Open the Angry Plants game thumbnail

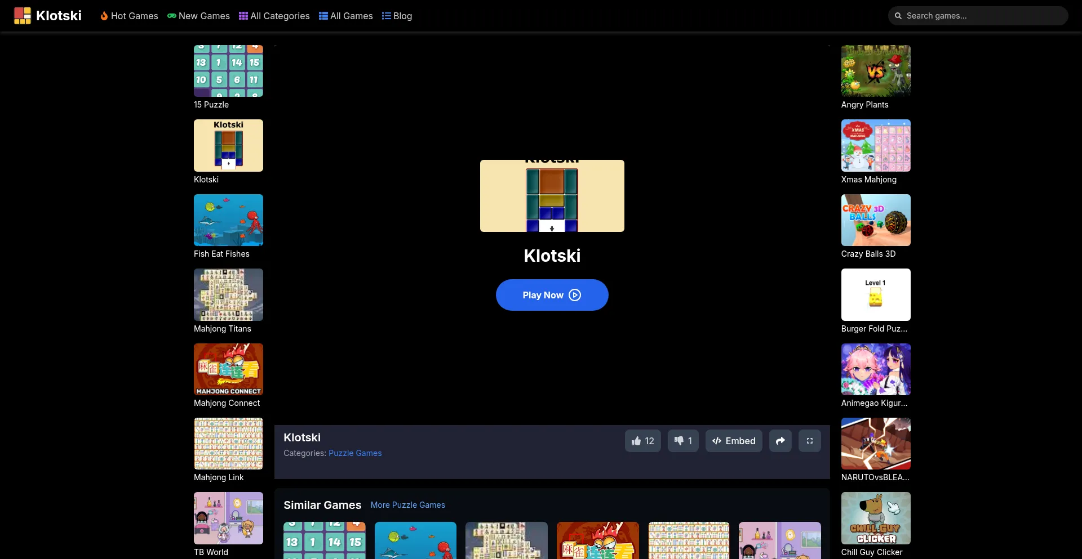[876, 71]
